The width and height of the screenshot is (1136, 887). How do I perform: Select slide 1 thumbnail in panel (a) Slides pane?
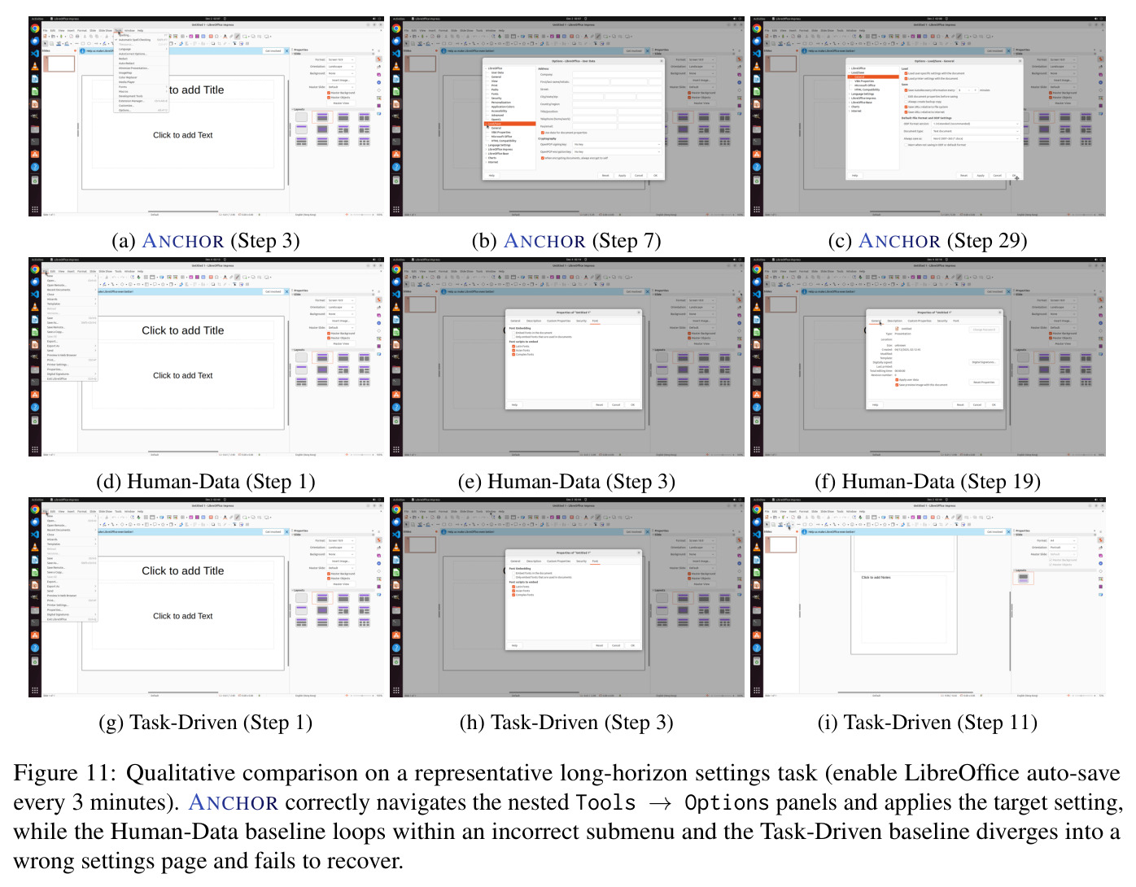click(59, 63)
